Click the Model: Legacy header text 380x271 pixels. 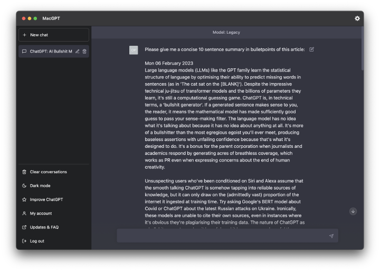pyautogui.click(x=226, y=33)
